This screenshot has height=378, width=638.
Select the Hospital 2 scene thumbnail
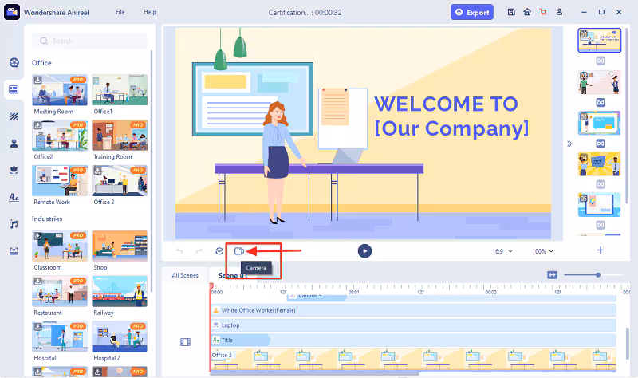(x=120, y=337)
